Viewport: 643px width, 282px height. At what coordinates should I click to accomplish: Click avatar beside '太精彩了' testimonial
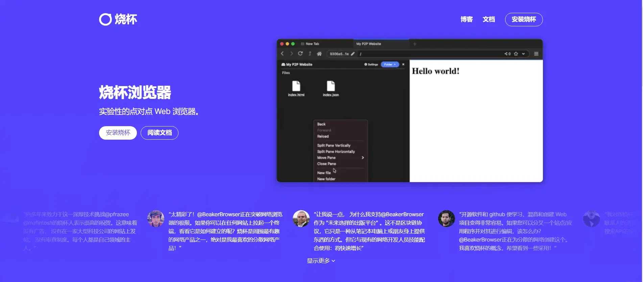[156, 219]
